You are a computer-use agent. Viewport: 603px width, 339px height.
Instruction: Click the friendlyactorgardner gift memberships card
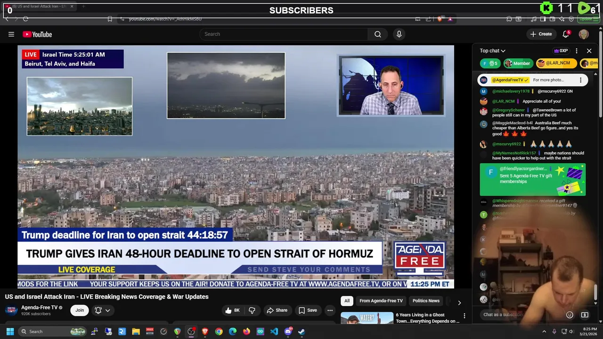click(532, 179)
